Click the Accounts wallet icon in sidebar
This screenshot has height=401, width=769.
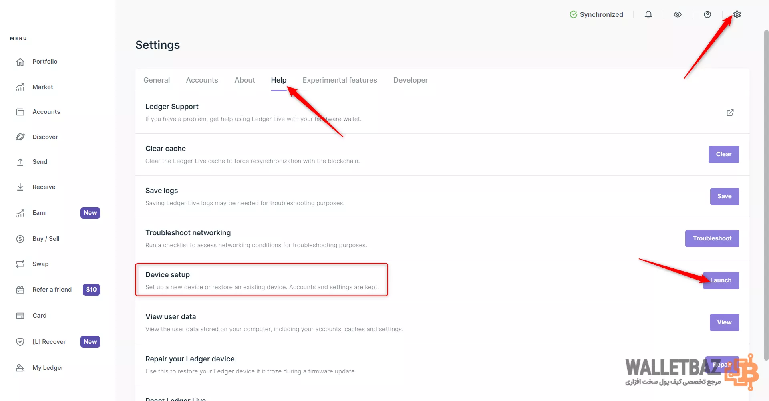click(20, 112)
